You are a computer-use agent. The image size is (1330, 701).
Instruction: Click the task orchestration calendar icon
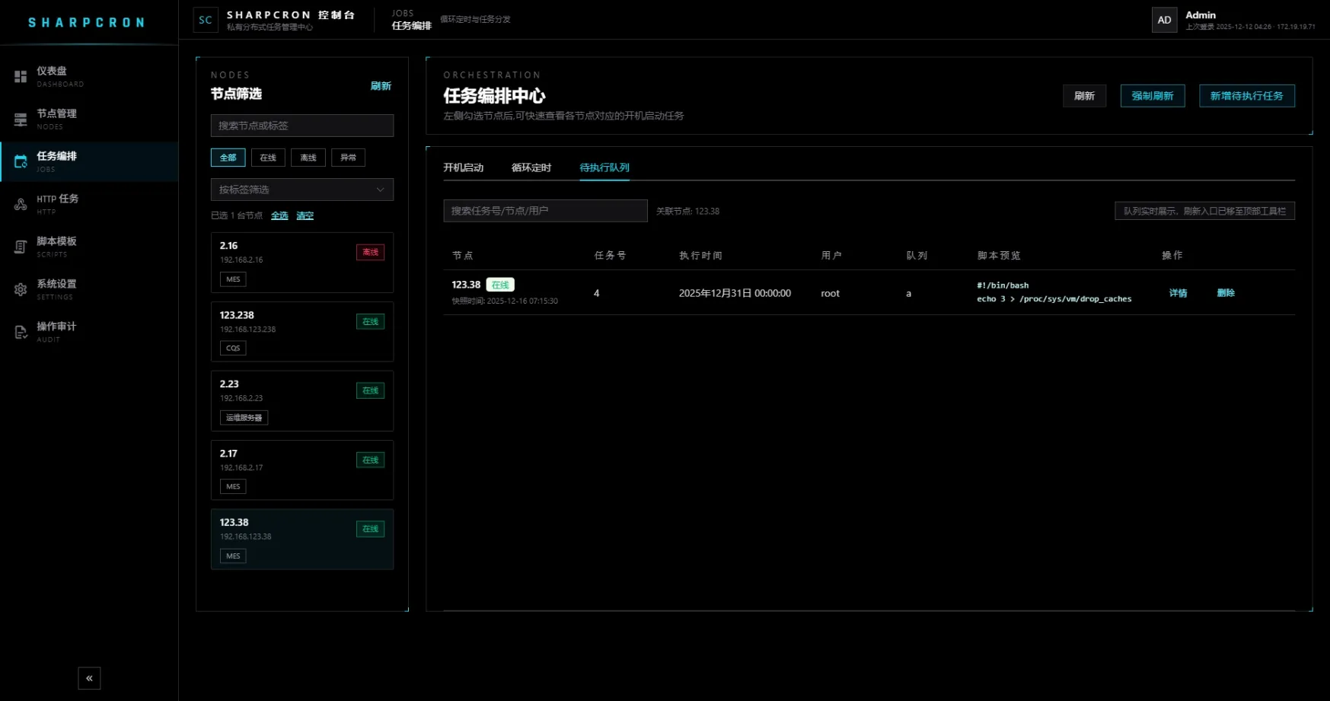(x=21, y=161)
